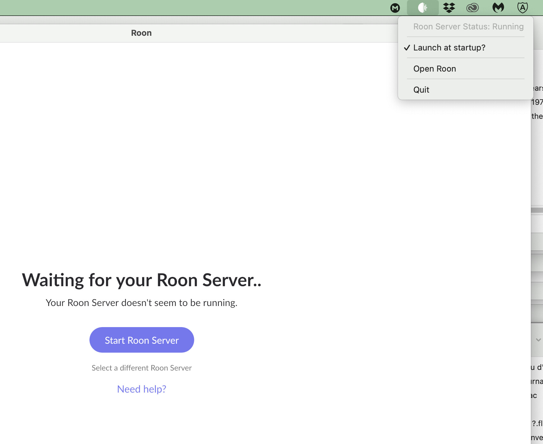543x444 pixels.
Task: Toggle the "Launch at startup?" checkbox
Action: pos(449,47)
